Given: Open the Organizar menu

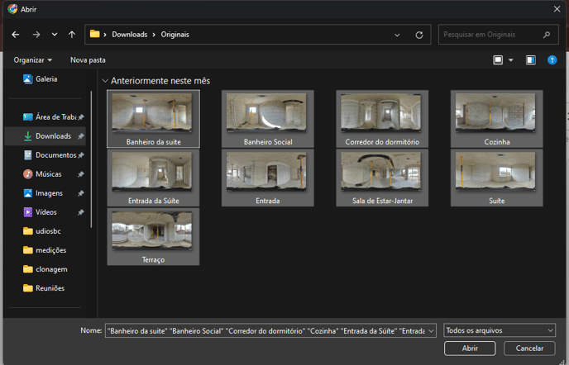Looking at the screenshot, I should 32,60.
